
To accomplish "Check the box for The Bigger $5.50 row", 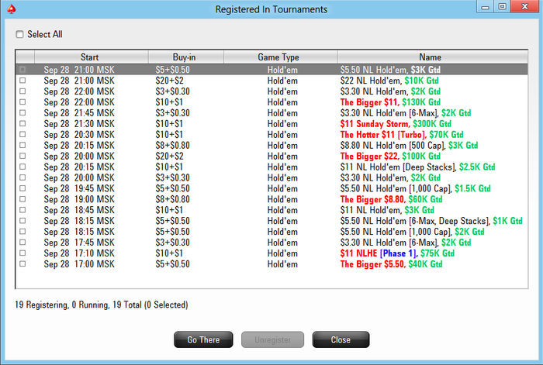I will pyautogui.click(x=22, y=264).
